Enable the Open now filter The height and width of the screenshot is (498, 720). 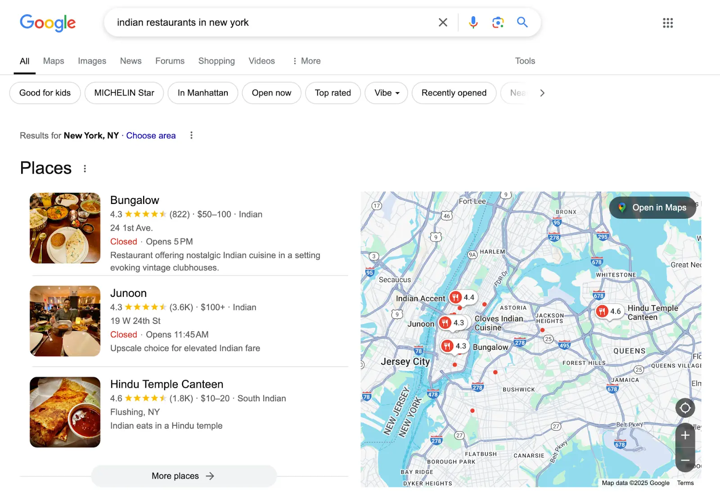point(271,93)
